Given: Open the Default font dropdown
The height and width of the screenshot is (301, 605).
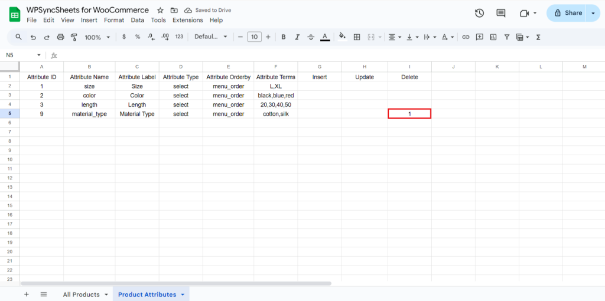Looking at the screenshot, I should 211,37.
